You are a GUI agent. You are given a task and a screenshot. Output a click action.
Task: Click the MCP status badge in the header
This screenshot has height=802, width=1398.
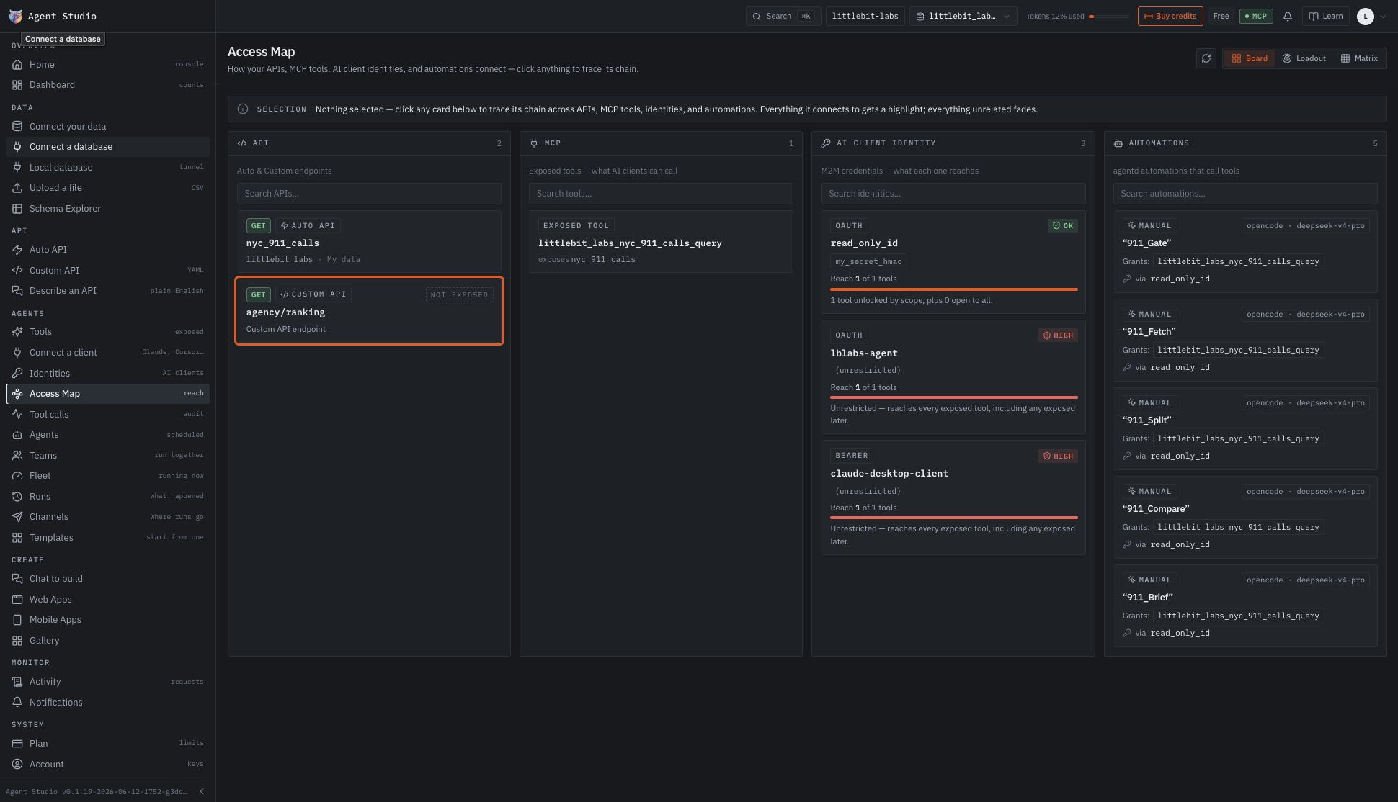point(1256,16)
